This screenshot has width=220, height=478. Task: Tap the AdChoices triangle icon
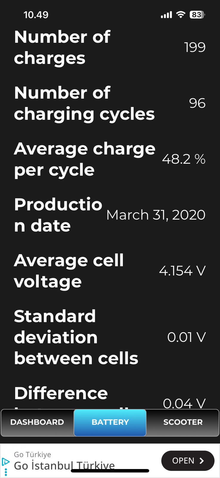tap(5, 462)
